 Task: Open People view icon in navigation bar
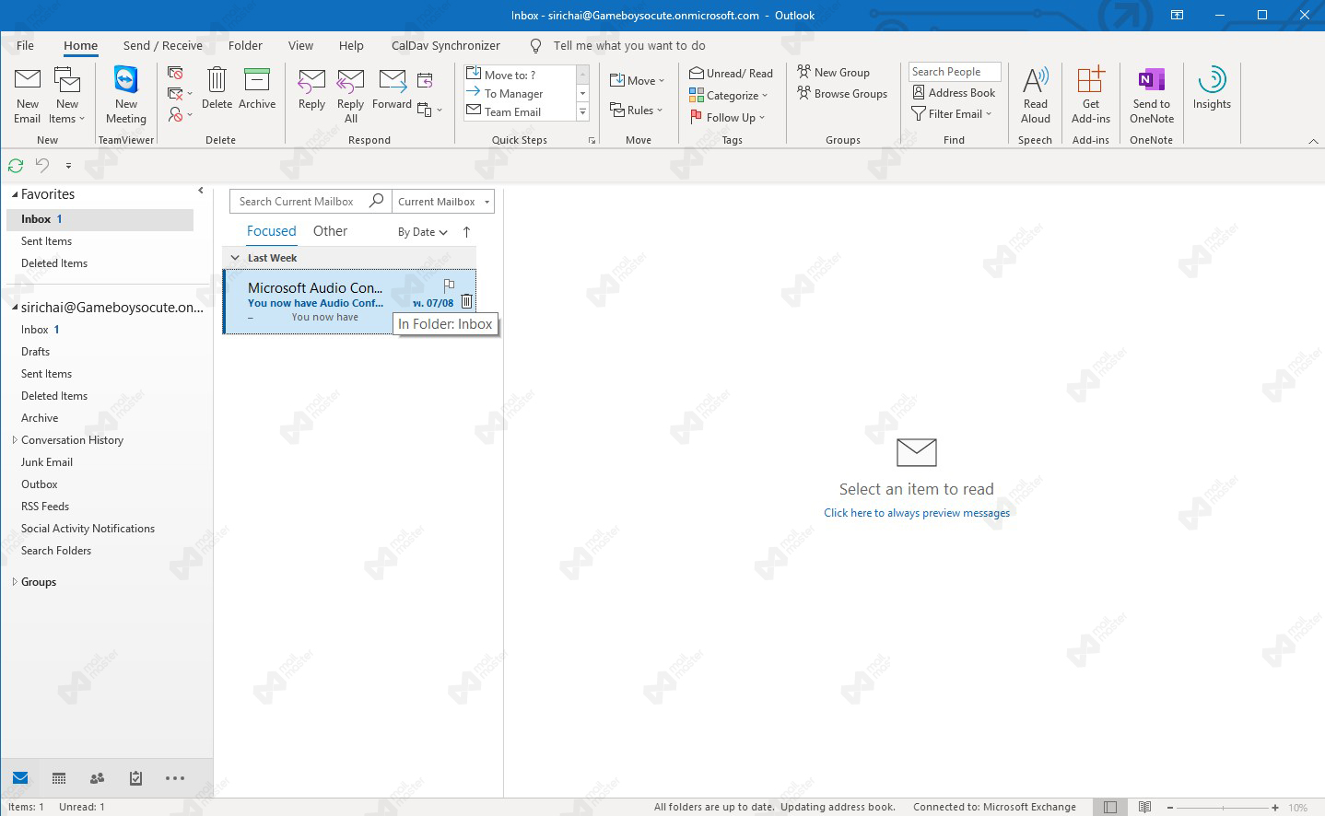pyautogui.click(x=97, y=778)
